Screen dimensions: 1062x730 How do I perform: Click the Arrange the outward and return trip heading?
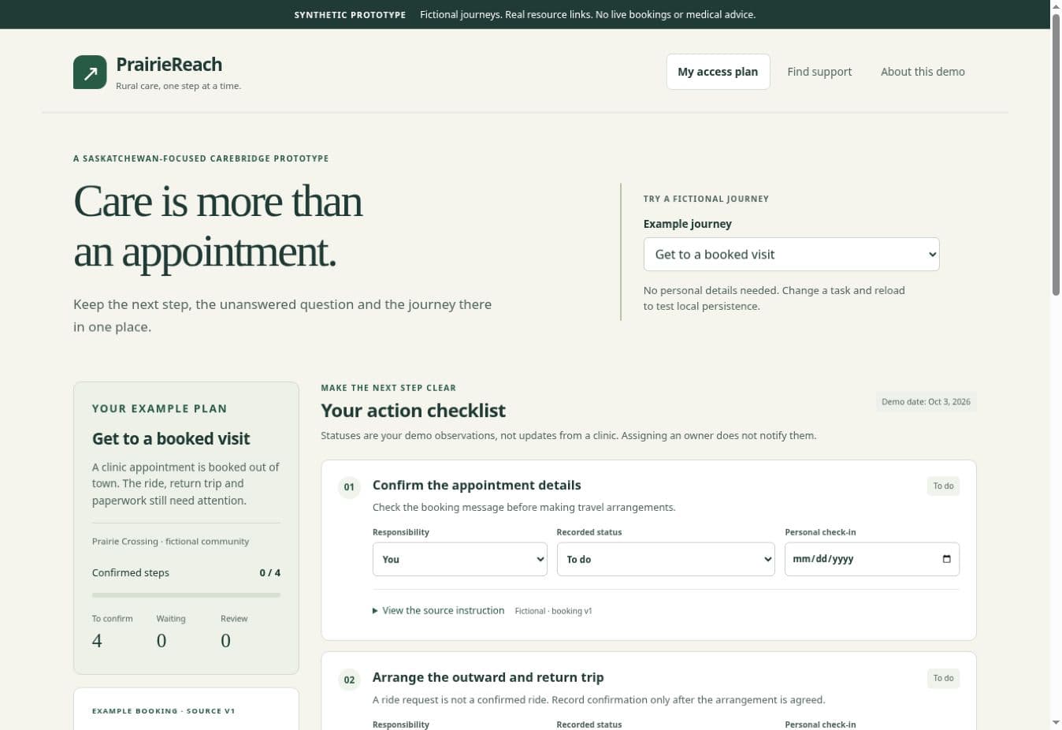[x=488, y=677]
